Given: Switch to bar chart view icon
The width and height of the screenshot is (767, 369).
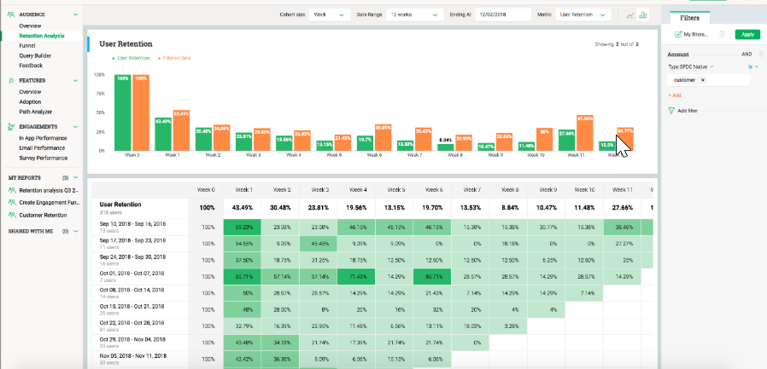Looking at the screenshot, I should pyautogui.click(x=642, y=14).
